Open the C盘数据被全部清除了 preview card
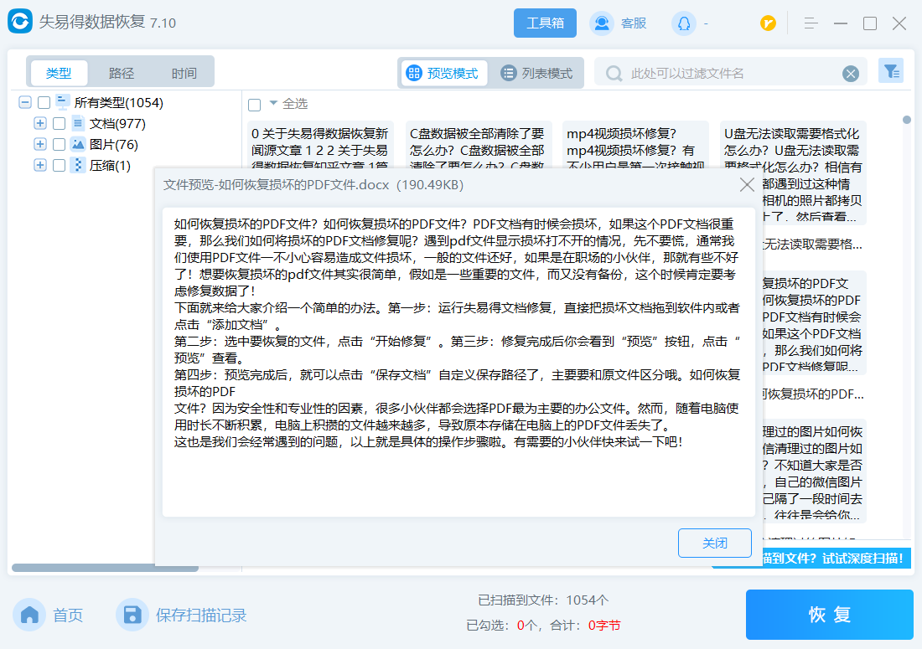Viewport: 922px width, 649px height. click(478, 145)
